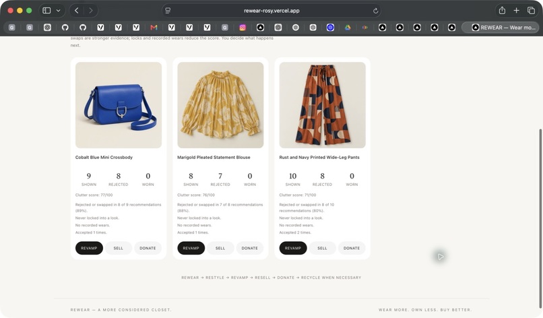Switch to the Gmail pinned tab

[x=154, y=28]
